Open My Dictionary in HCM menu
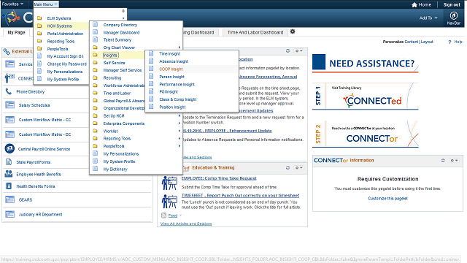 pos(115,169)
